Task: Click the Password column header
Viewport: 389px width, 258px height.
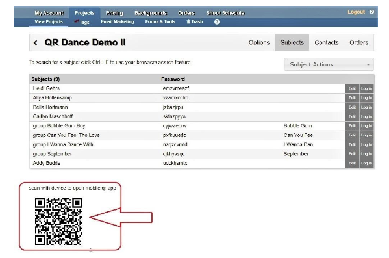Action: click(173, 79)
